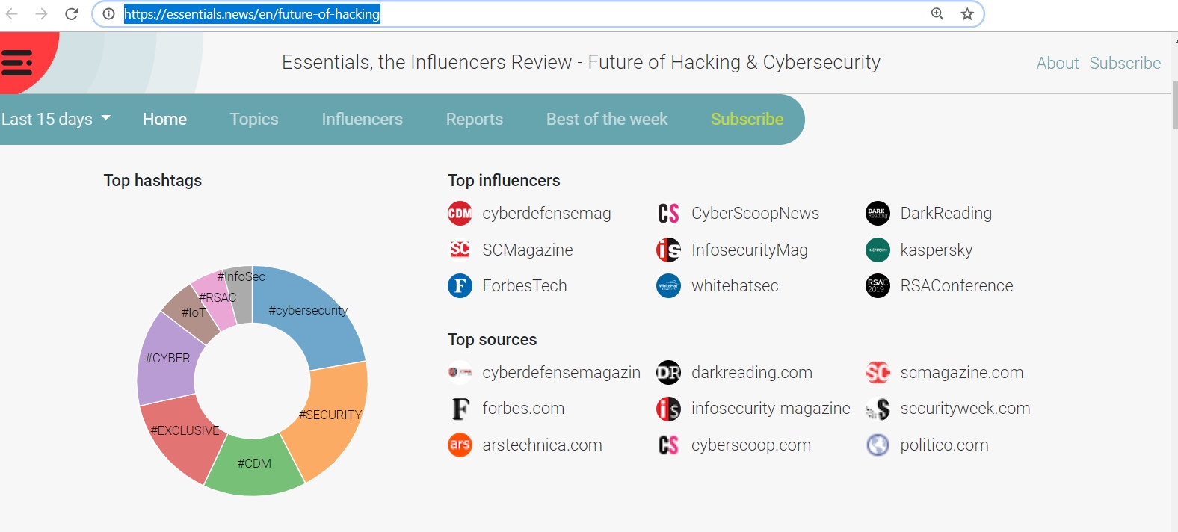Image resolution: width=1178 pixels, height=532 pixels.
Task: Switch to the Influencers tab
Action: click(362, 119)
